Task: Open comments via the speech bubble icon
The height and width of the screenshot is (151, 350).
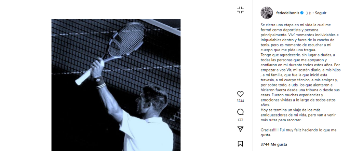Action: [240, 112]
